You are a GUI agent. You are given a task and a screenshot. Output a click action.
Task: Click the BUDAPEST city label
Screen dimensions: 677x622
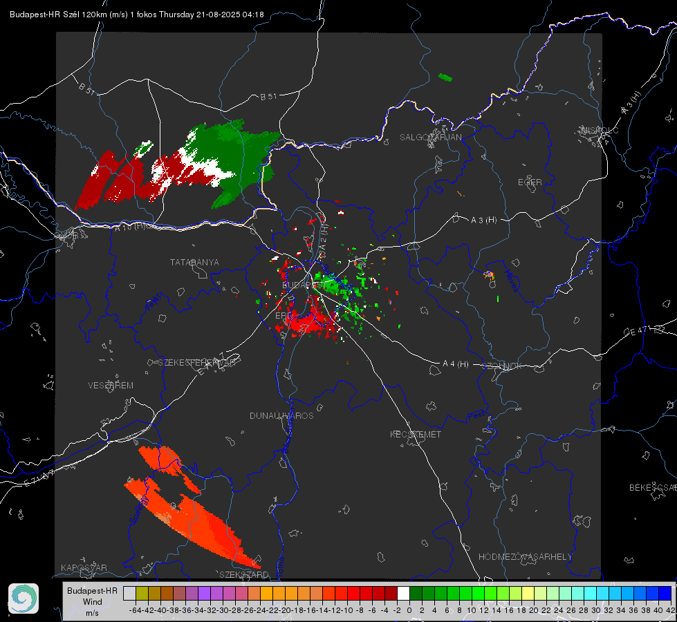pyautogui.click(x=303, y=285)
